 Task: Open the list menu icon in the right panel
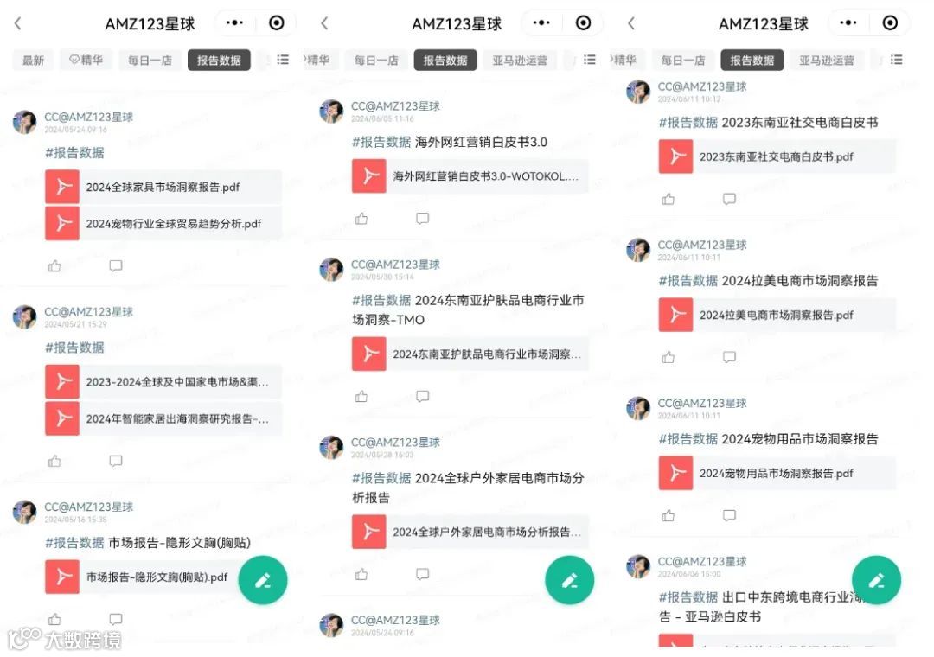click(x=896, y=60)
